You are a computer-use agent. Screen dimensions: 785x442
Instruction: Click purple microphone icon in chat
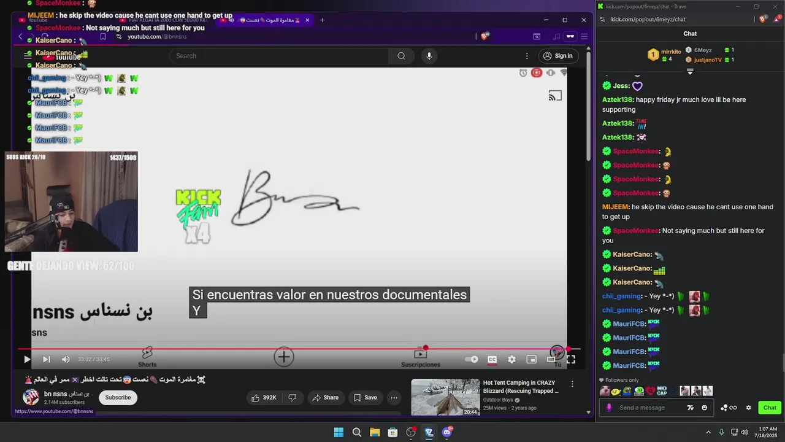point(609,408)
